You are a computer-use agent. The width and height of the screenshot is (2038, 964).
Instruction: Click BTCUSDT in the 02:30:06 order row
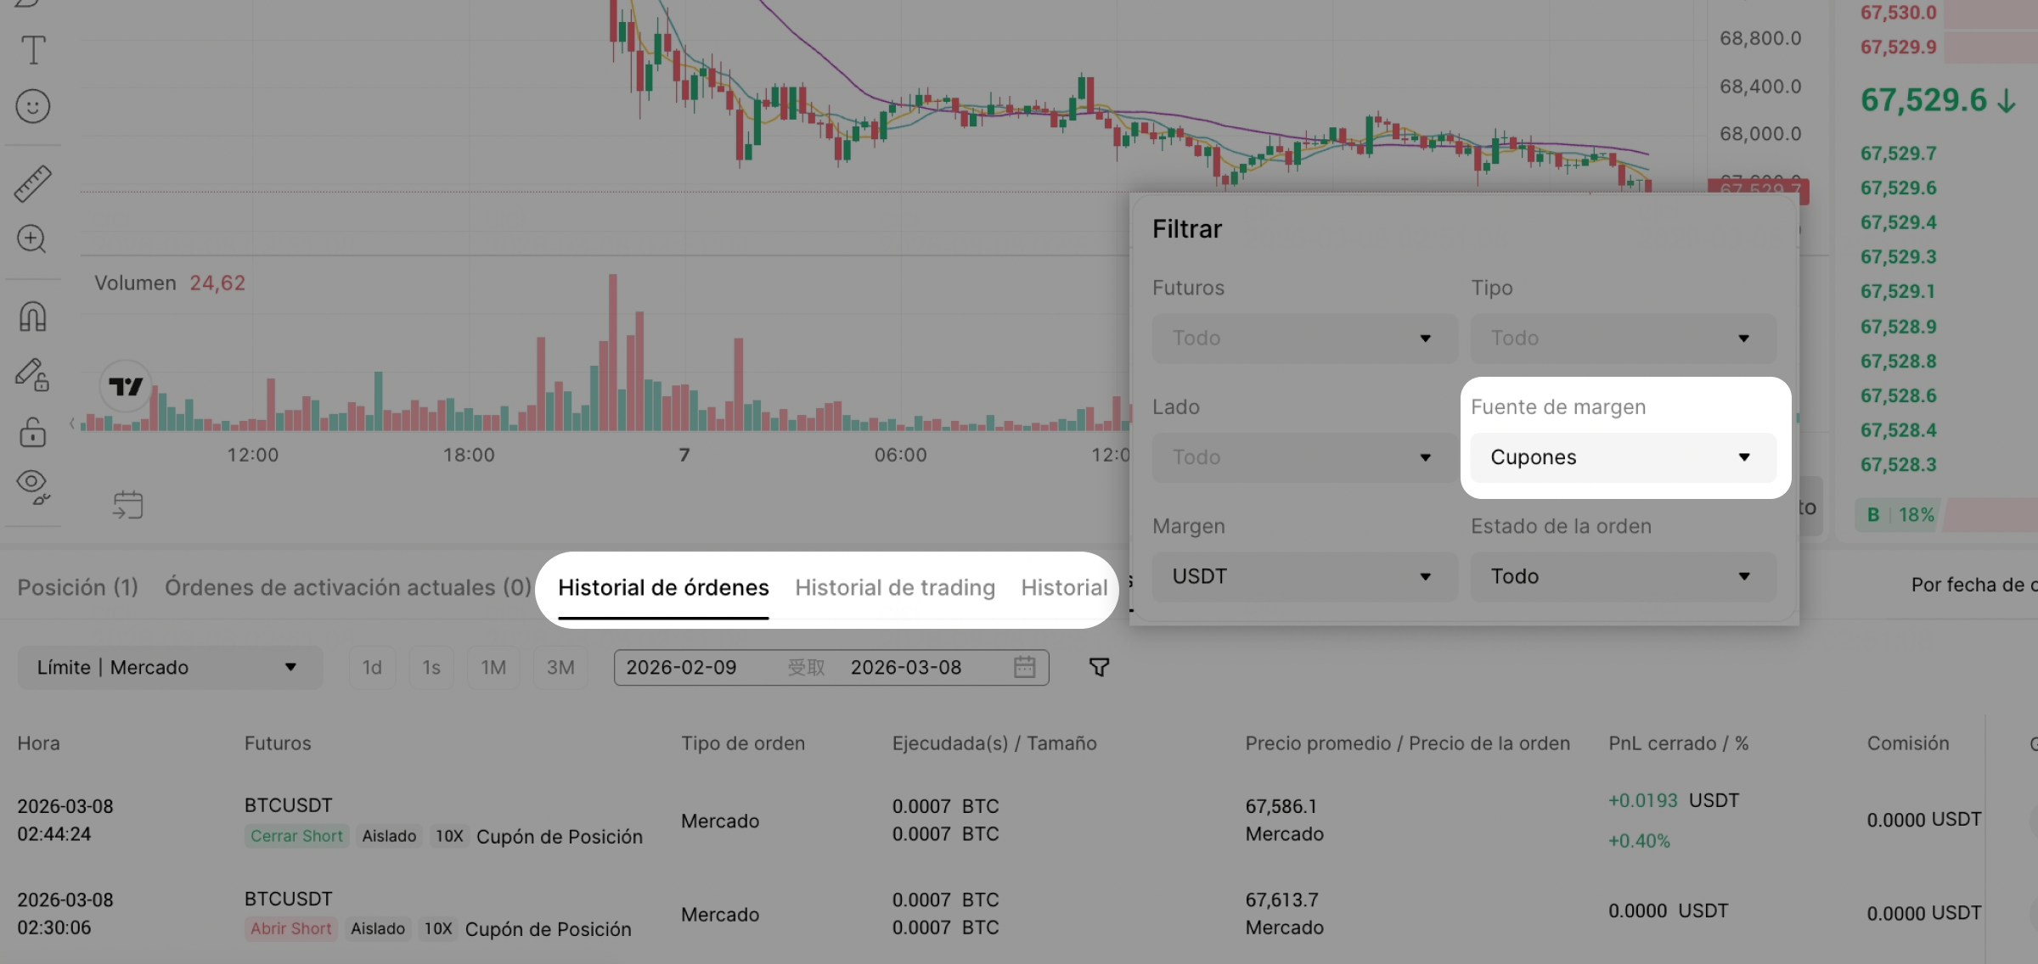click(289, 899)
